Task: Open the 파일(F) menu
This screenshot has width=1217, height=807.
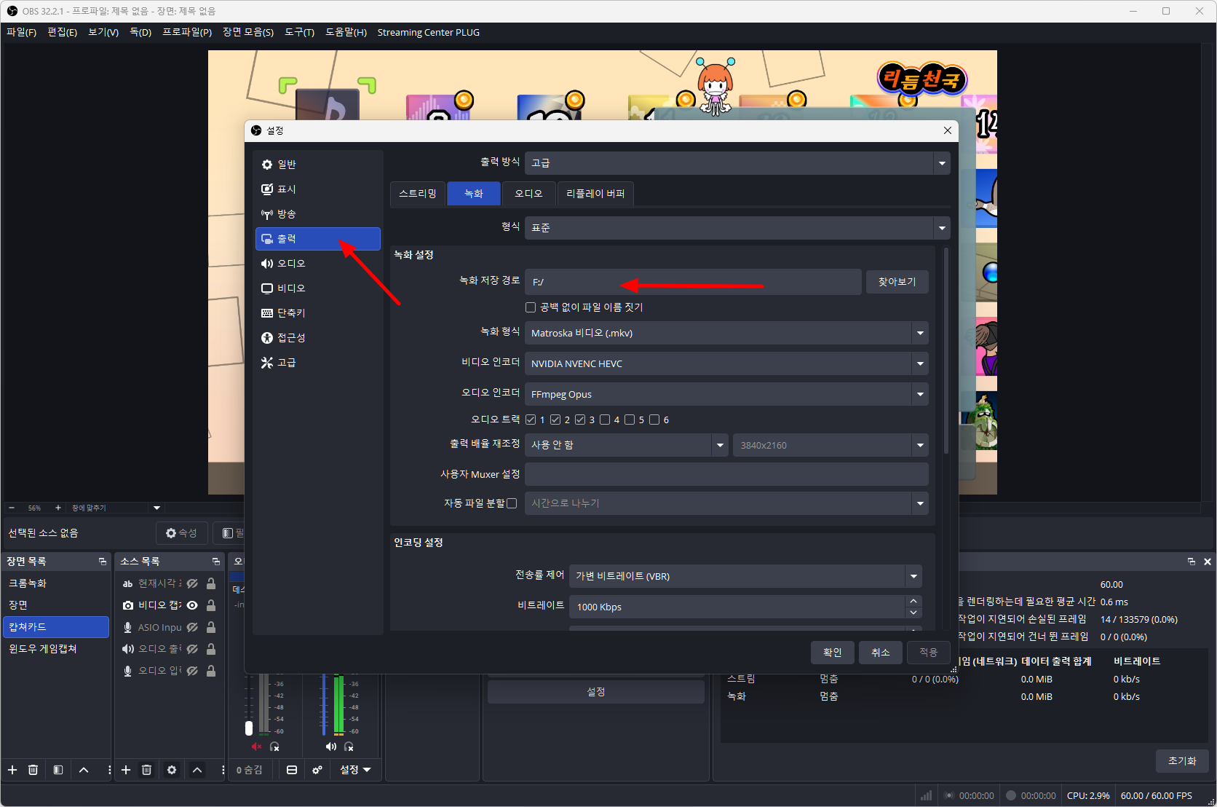Action: (x=22, y=32)
